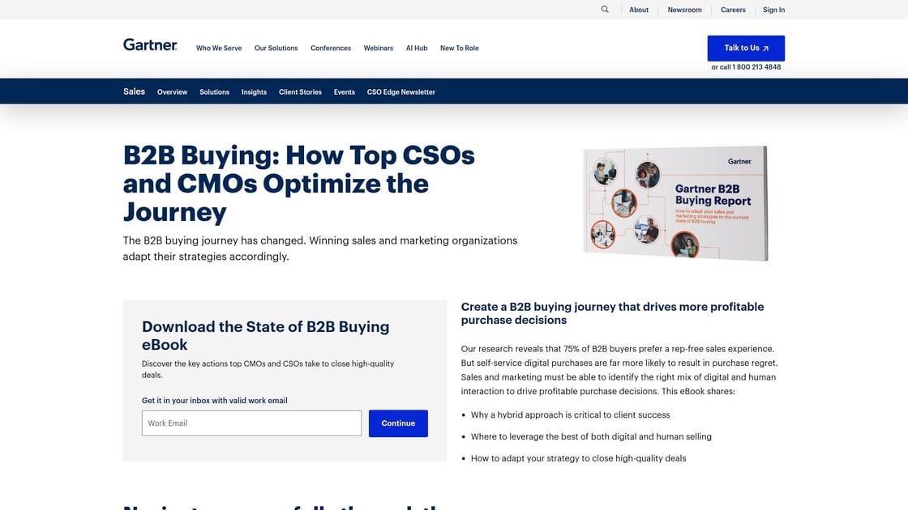Select the Sales section label
Viewport: 908px width, 510px height.
click(134, 91)
